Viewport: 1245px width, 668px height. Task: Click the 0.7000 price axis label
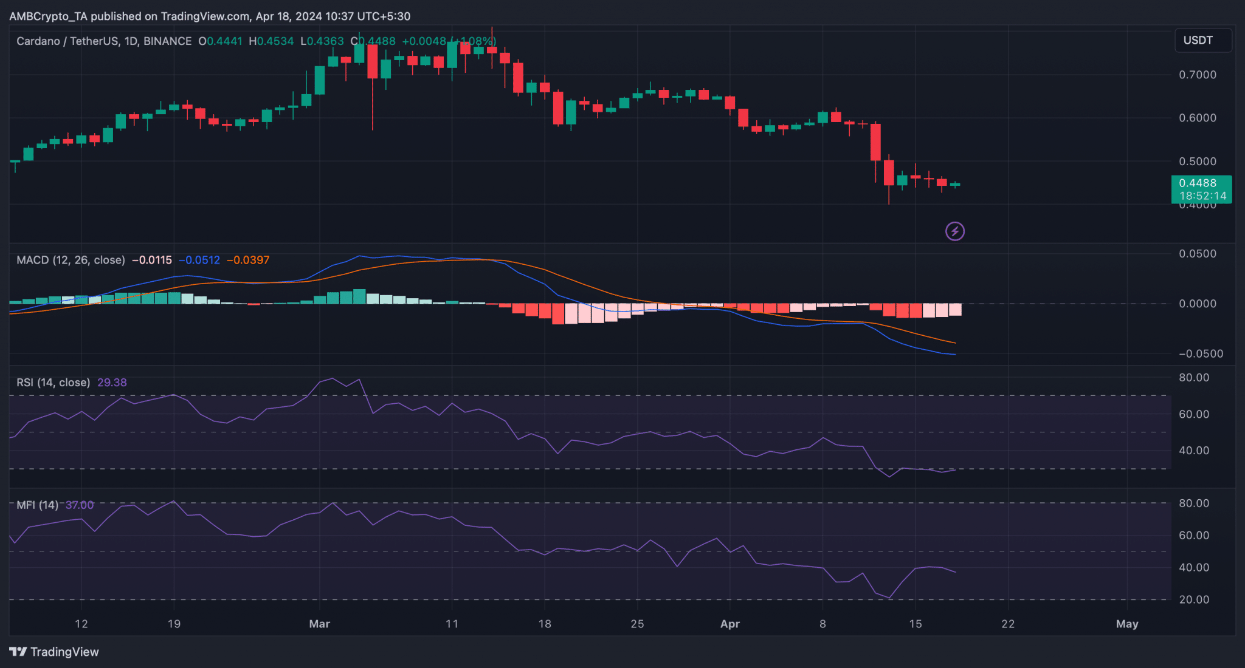click(1198, 75)
